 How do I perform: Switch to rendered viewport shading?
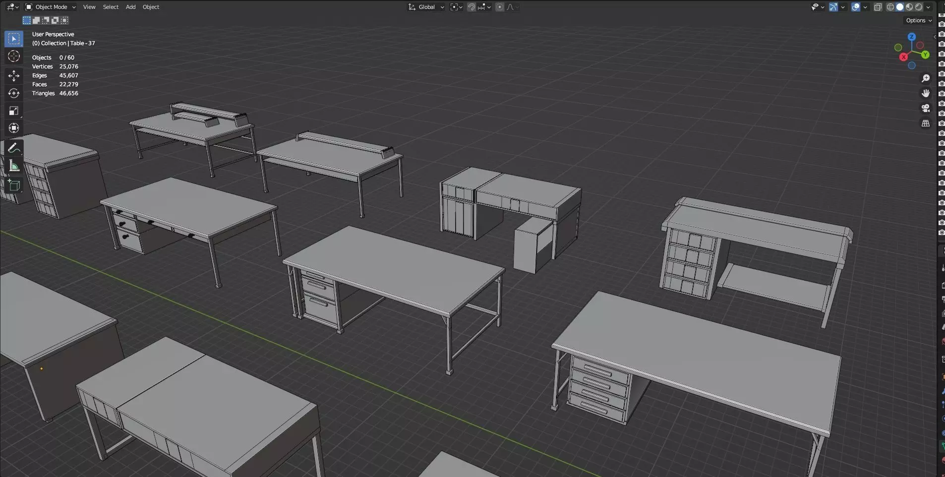[x=919, y=7]
